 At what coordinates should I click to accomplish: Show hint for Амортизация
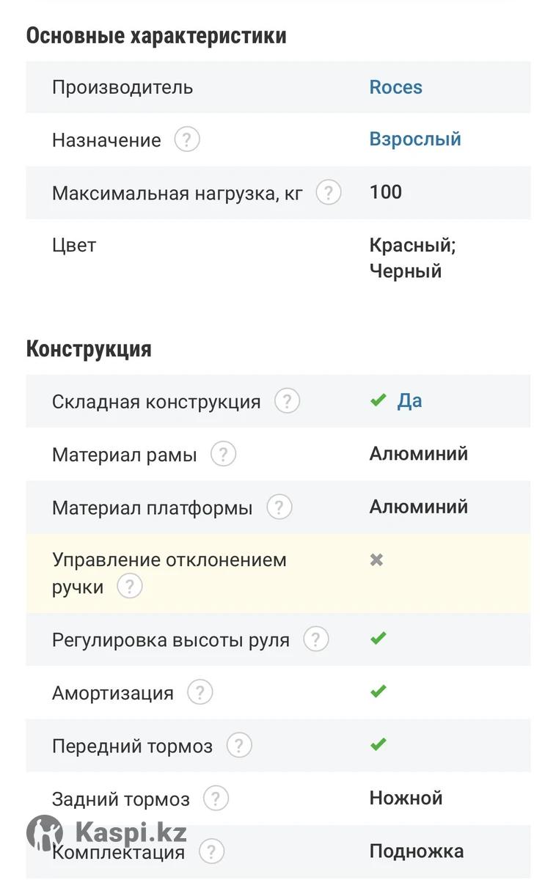[x=200, y=692]
